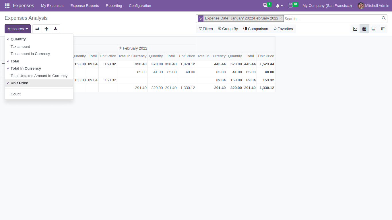Select the pivot table view icon
The width and height of the screenshot is (392, 220).
pyautogui.click(x=364, y=29)
